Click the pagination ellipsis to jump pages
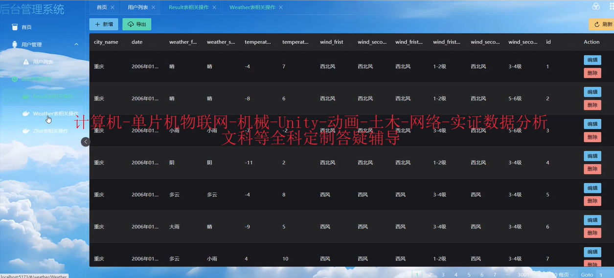Image resolution: width=614 pixels, height=278 pixels. click(508, 275)
